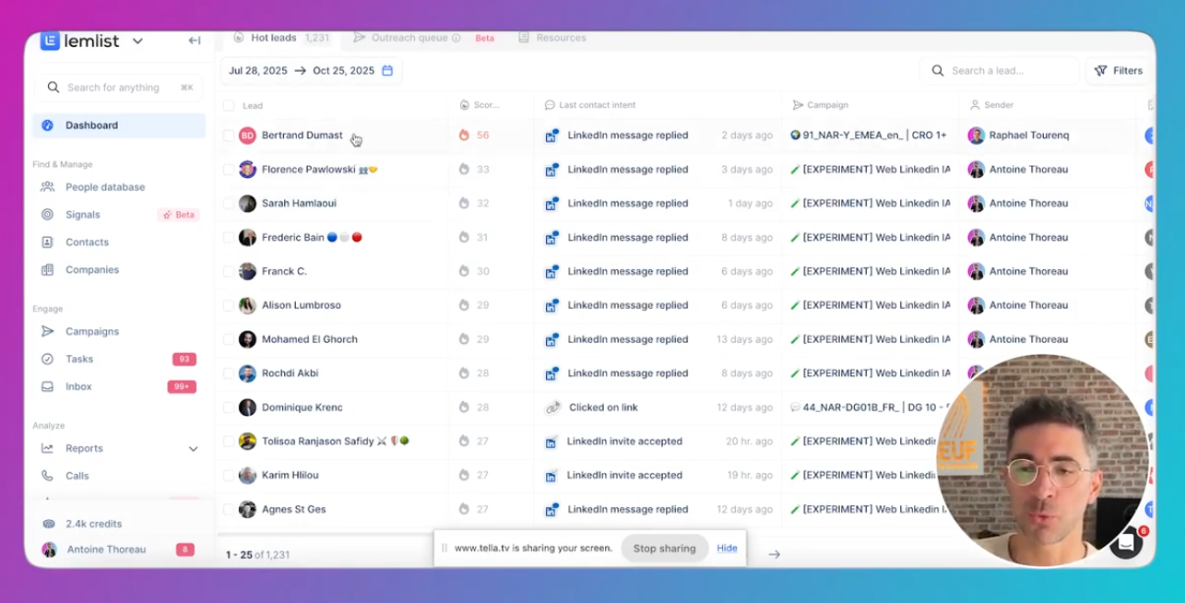The width and height of the screenshot is (1185, 603).
Task: Click Raphael Tourenq sender avatar
Action: 977,136
